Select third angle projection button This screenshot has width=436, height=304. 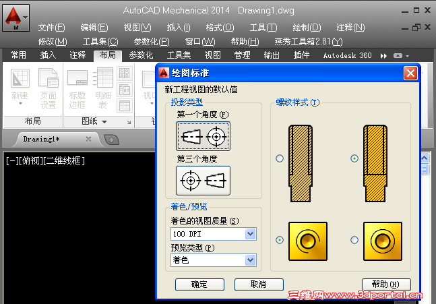pyautogui.click(x=203, y=181)
